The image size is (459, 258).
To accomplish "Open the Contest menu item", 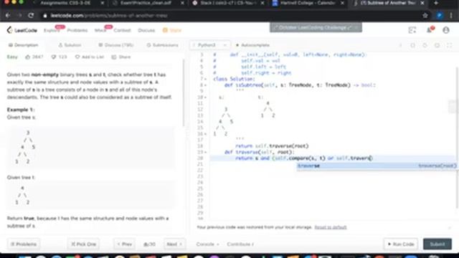I will click(x=122, y=30).
